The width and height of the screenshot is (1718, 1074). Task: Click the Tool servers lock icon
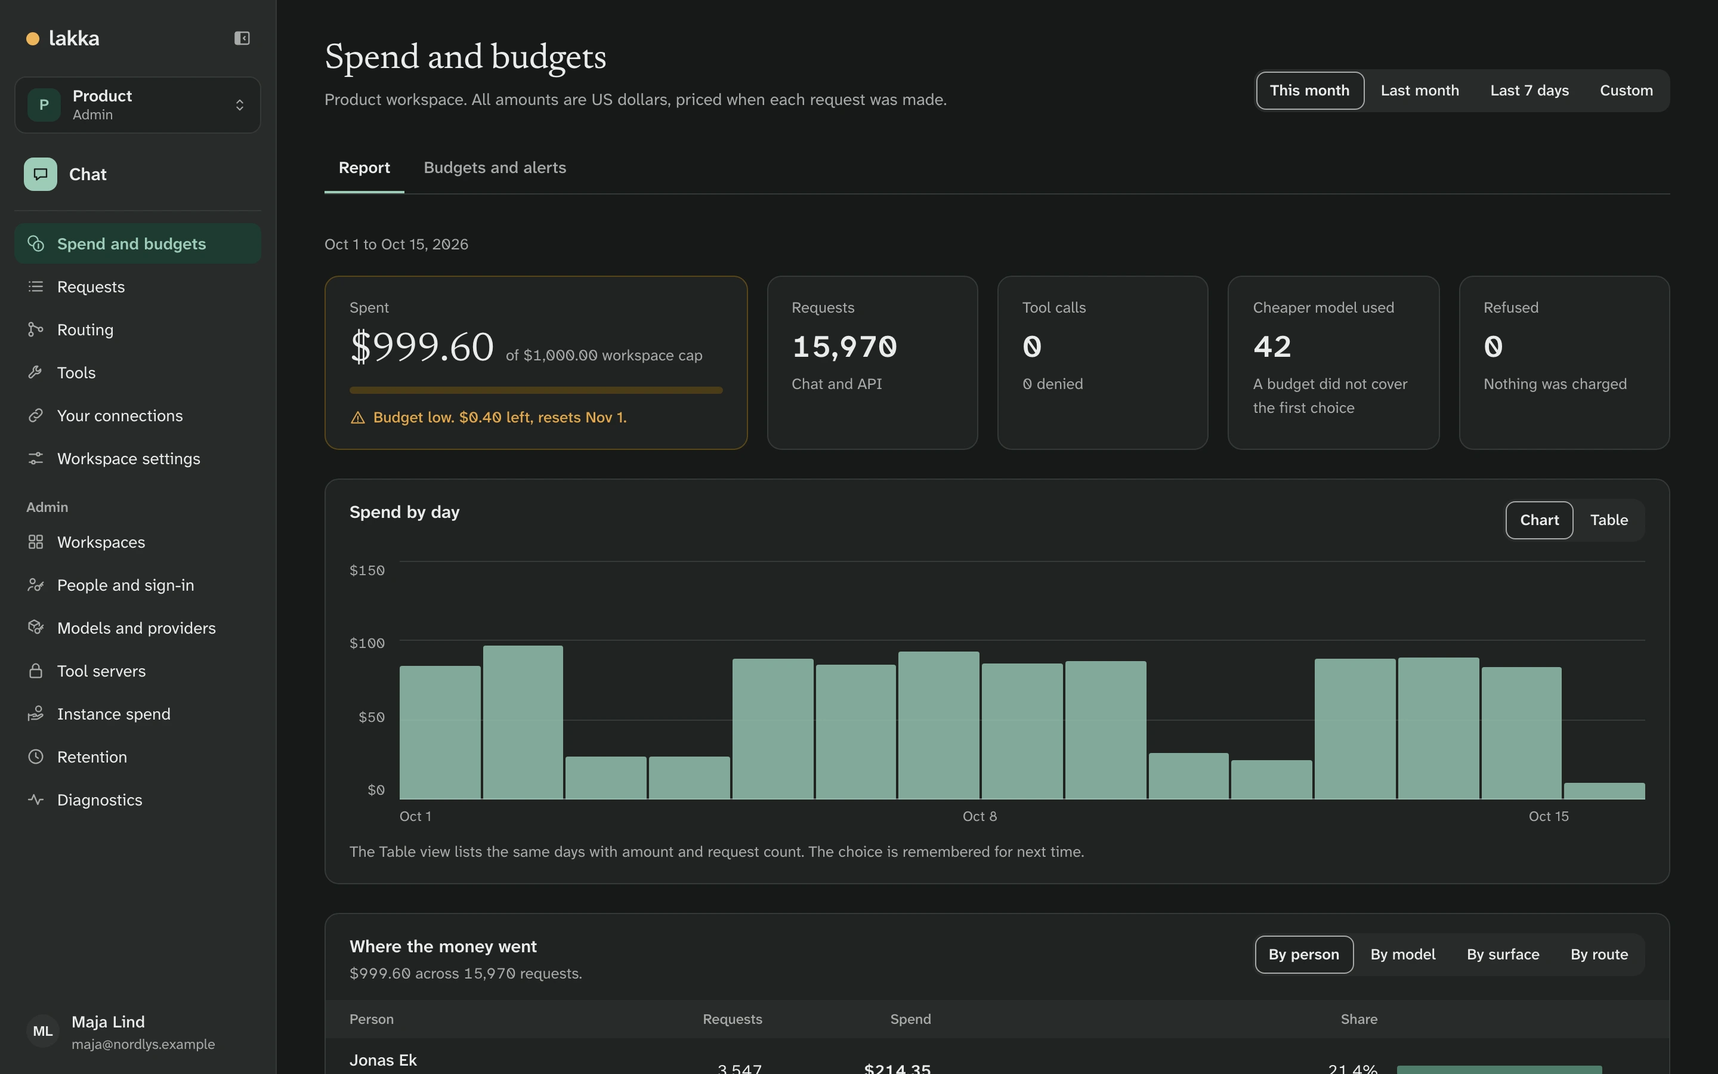point(36,671)
